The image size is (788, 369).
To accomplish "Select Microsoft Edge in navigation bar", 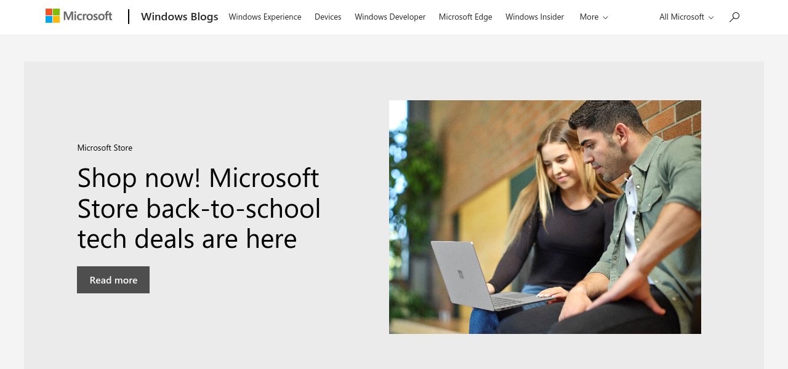I will click(465, 17).
